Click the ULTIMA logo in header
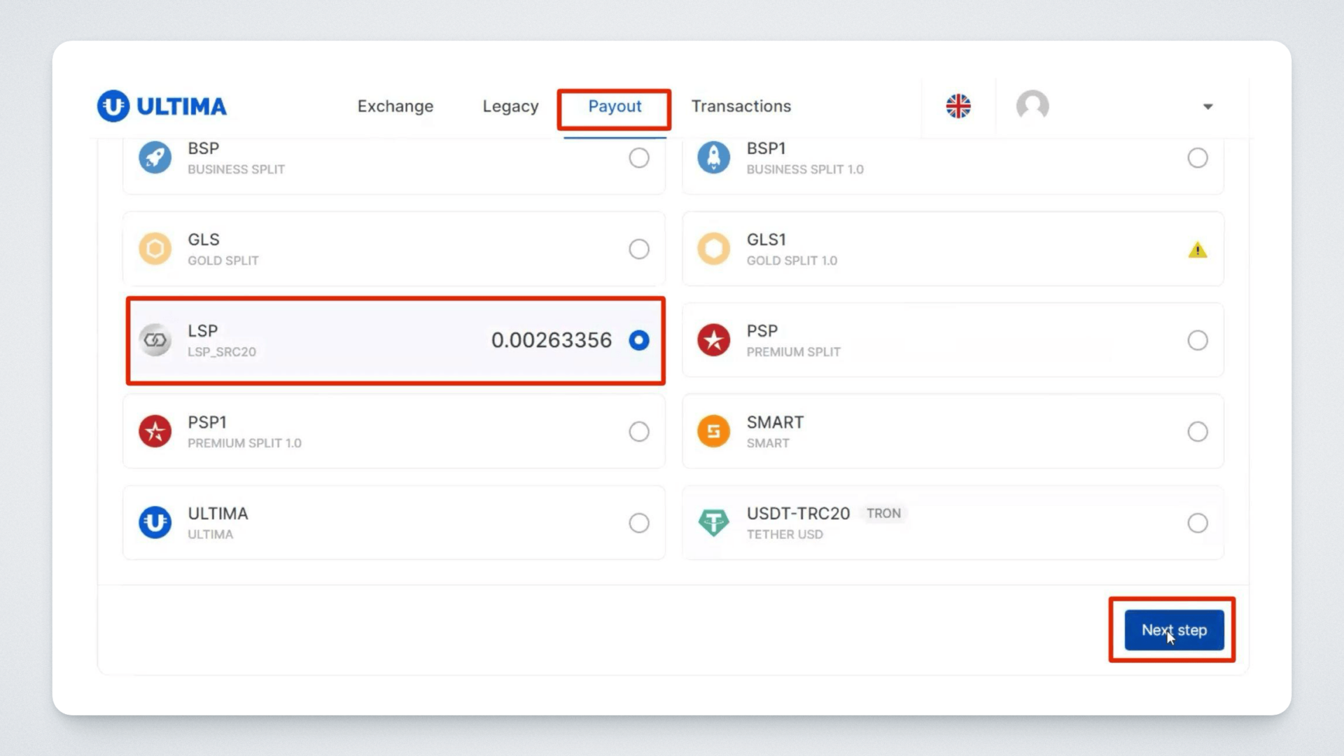This screenshot has height=756, width=1344. [162, 106]
